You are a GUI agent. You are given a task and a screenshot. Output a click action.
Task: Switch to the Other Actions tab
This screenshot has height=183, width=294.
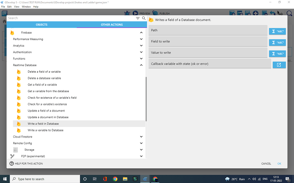[112, 25]
